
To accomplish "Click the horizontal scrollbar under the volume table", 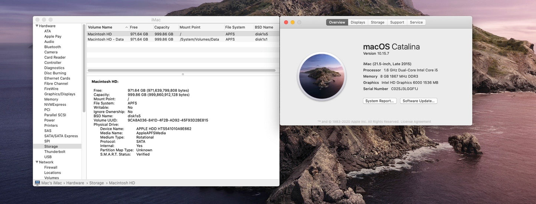I will 181,70.
